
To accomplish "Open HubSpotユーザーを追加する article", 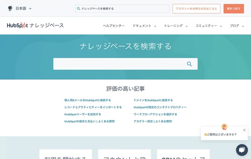I will click(82, 114).
